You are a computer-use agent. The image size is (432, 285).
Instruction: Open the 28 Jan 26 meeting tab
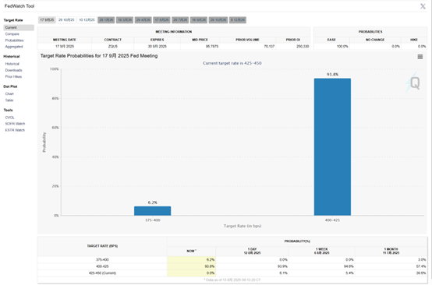click(x=106, y=19)
